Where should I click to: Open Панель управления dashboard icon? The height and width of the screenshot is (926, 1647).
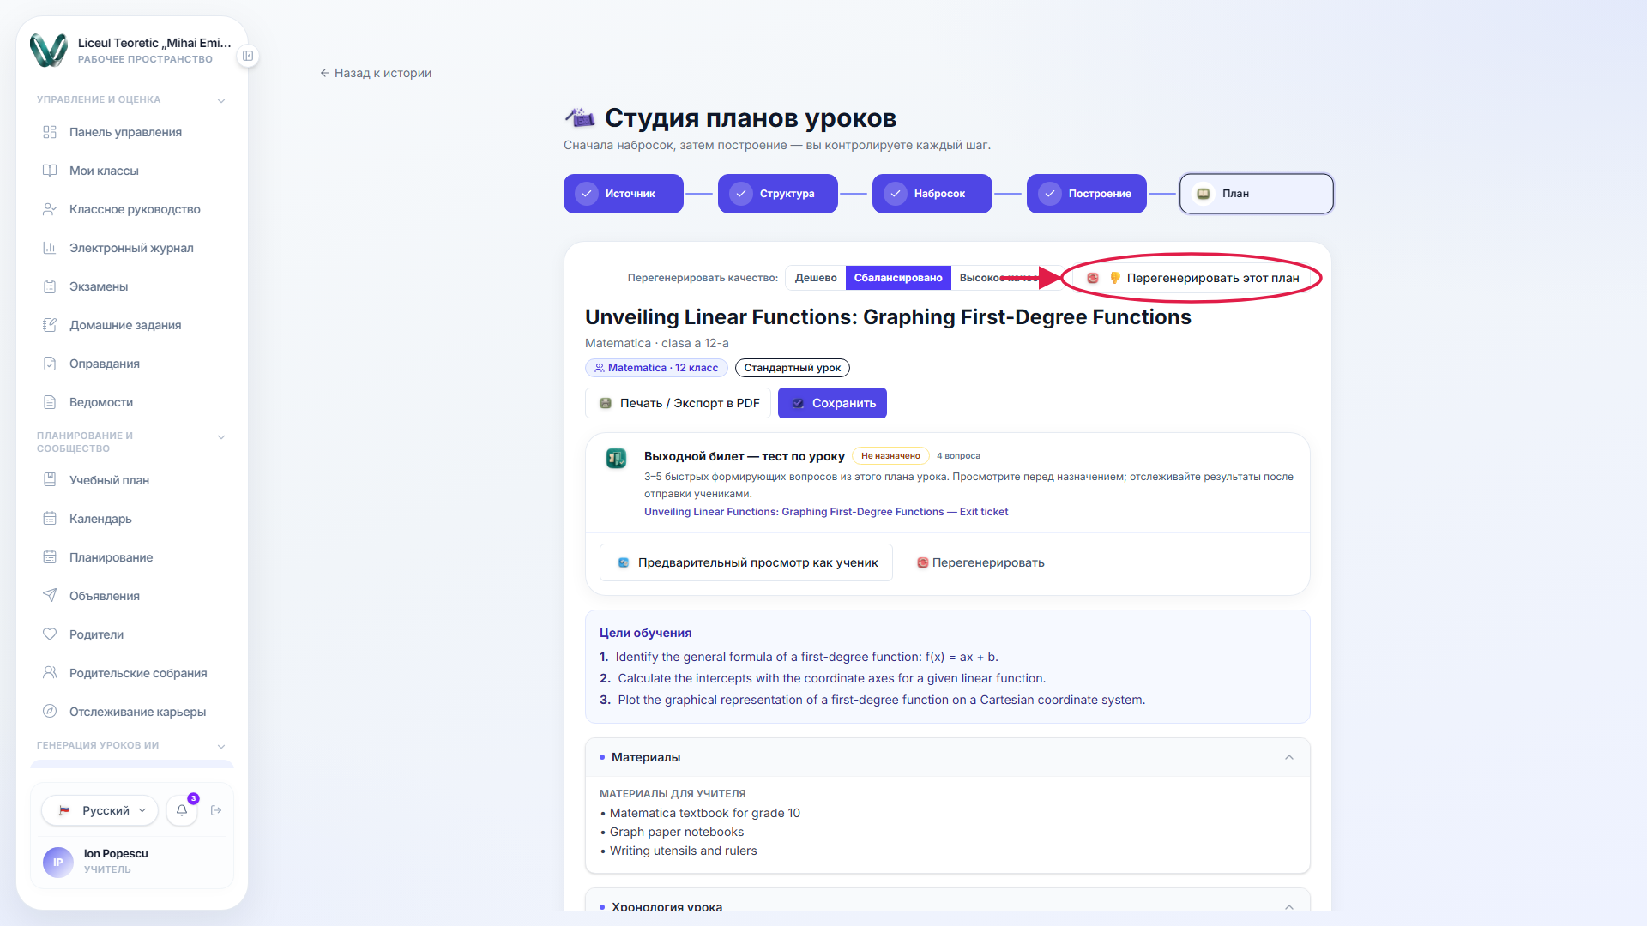tap(50, 132)
